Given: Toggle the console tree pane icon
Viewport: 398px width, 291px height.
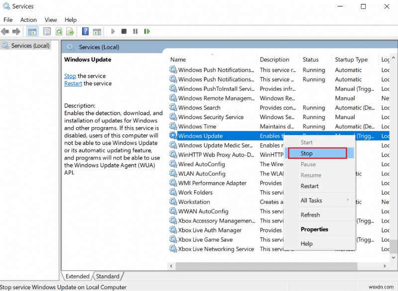Looking at the screenshot, I should point(32,31).
